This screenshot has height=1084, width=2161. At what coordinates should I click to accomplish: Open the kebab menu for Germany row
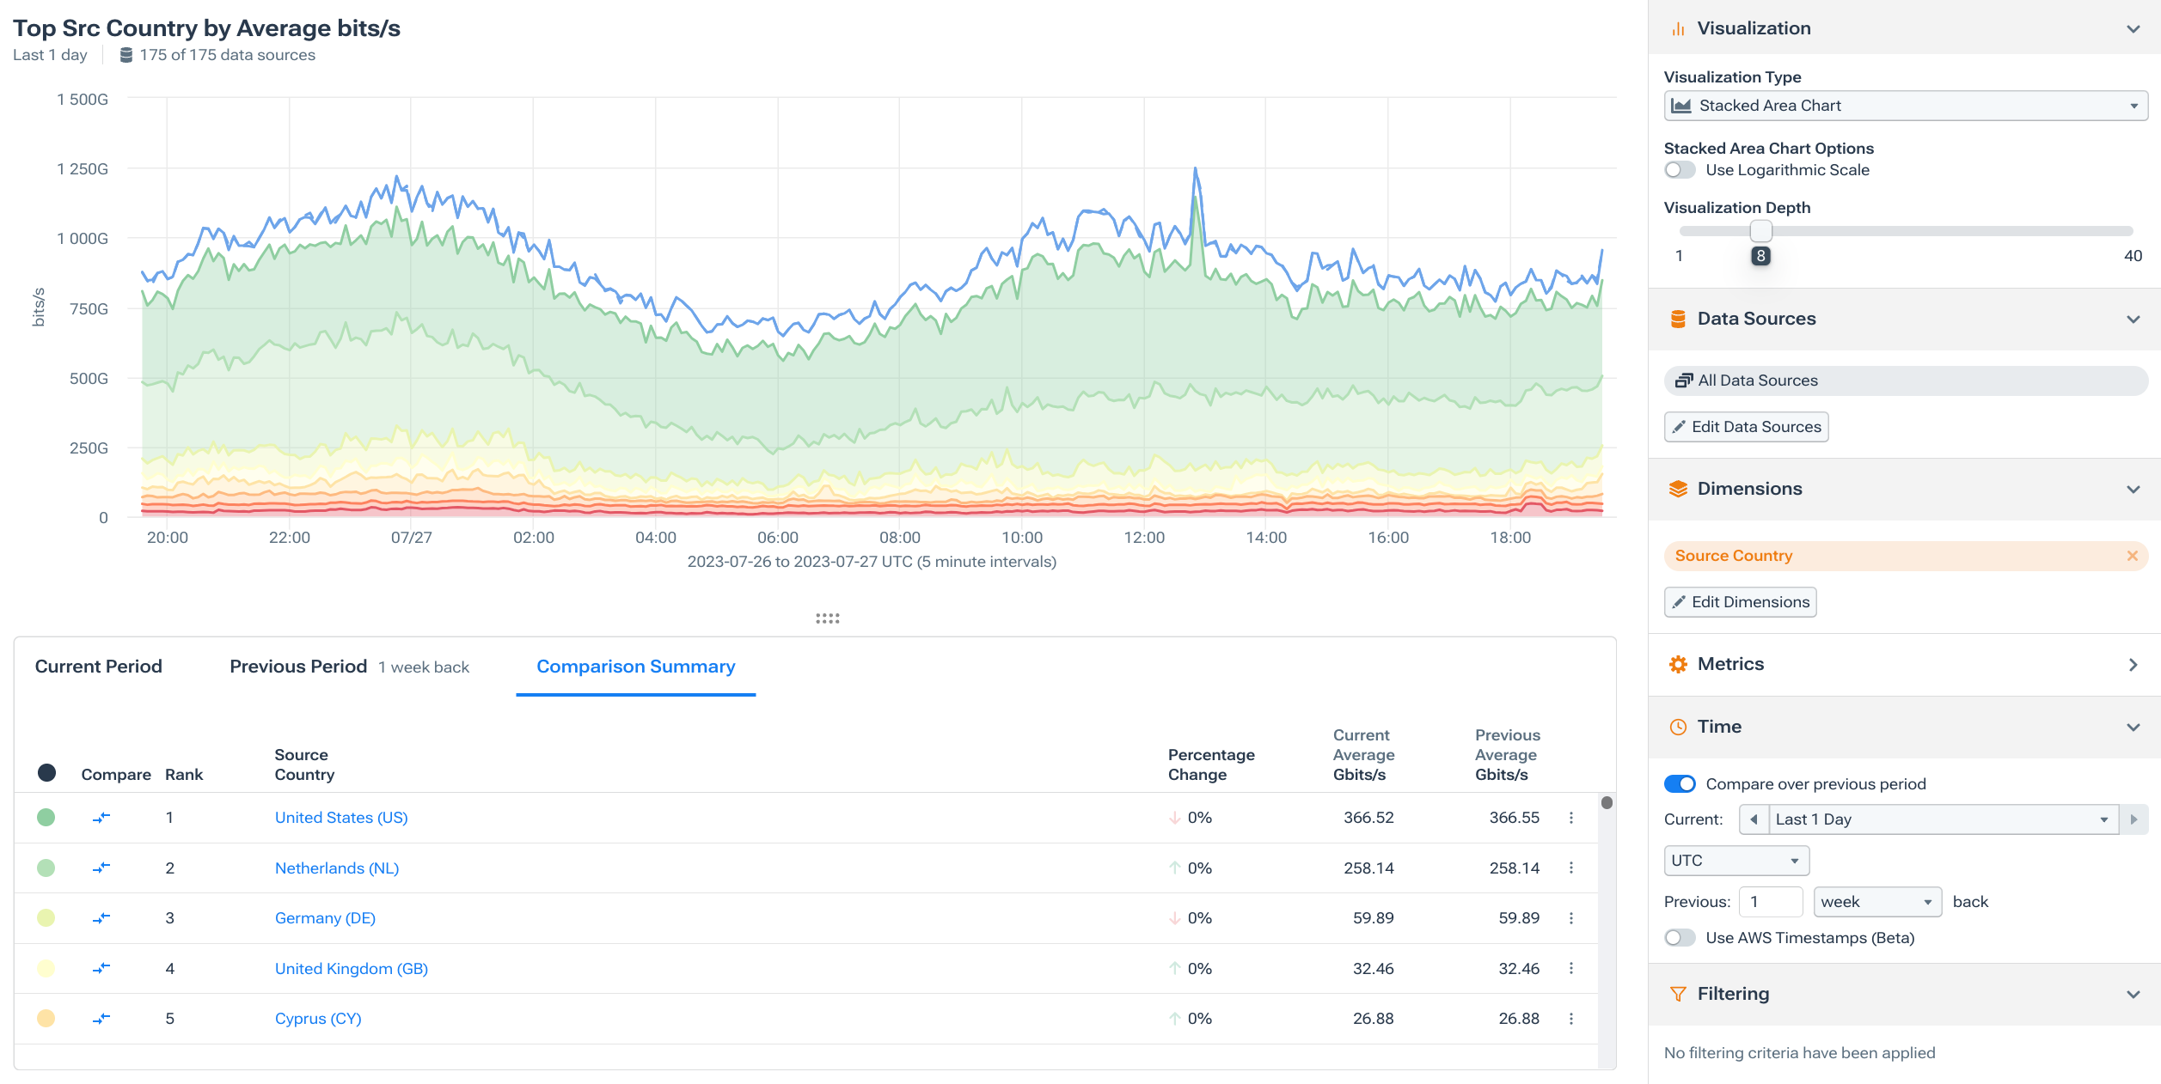pyautogui.click(x=1571, y=917)
